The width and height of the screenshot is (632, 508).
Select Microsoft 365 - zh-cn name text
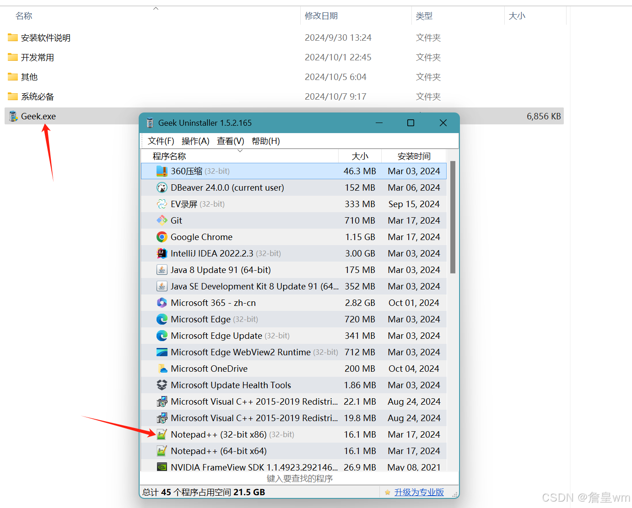(213, 303)
